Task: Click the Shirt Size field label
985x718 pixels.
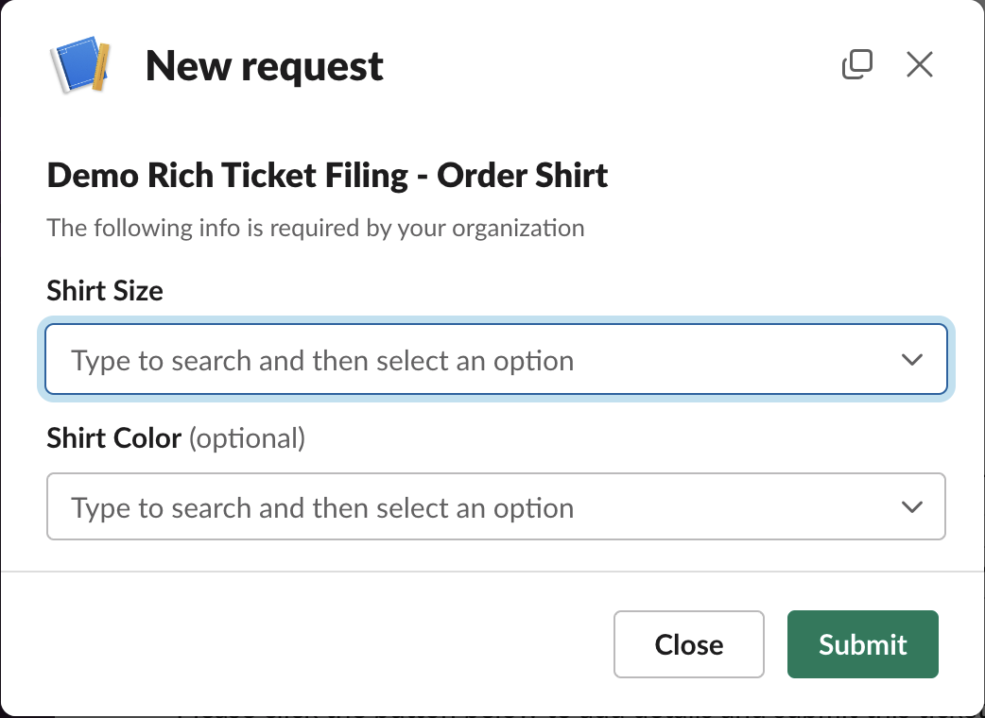Action: coord(105,290)
